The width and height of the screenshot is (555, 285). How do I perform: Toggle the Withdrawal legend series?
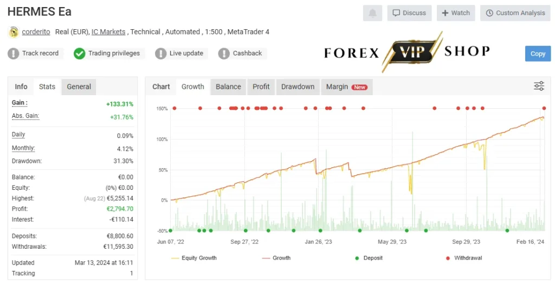pyautogui.click(x=464, y=258)
